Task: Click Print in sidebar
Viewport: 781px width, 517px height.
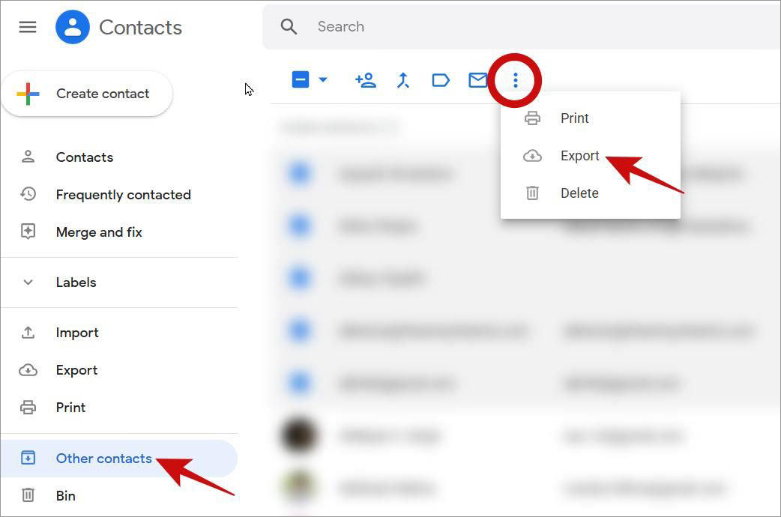Action: pyautogui.click(x=118, y=408)
